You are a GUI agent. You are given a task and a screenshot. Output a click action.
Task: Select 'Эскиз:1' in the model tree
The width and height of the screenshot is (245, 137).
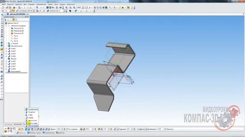click(x=15, y=43)
